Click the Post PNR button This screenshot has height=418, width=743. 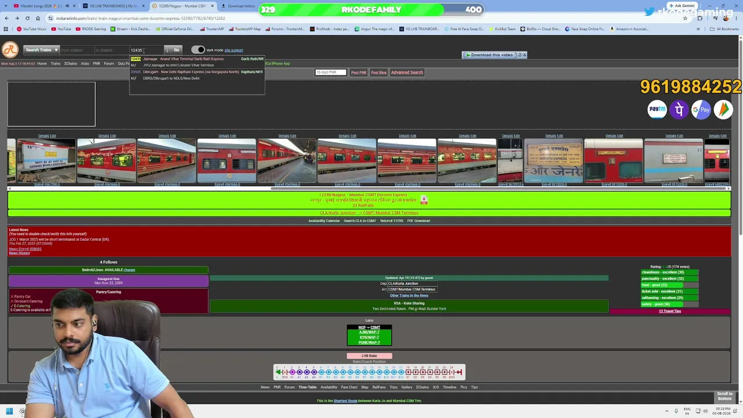coord(359,73)
